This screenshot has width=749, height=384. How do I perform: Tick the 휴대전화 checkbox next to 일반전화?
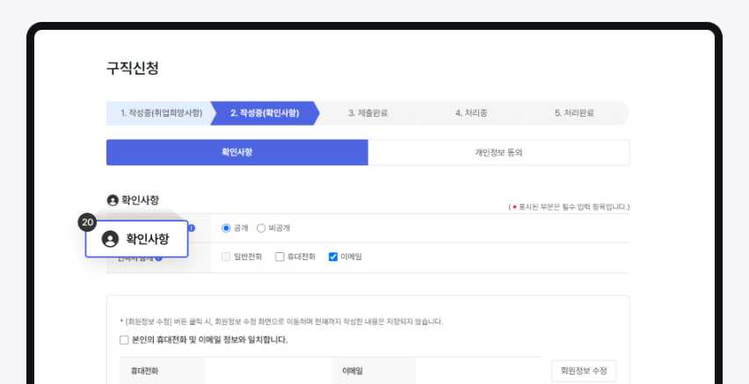(280, 257)
